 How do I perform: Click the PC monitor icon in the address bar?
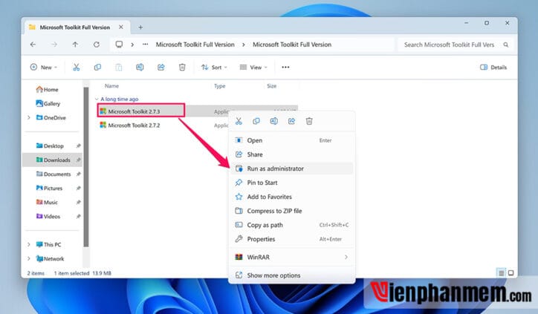coord(119,45)
